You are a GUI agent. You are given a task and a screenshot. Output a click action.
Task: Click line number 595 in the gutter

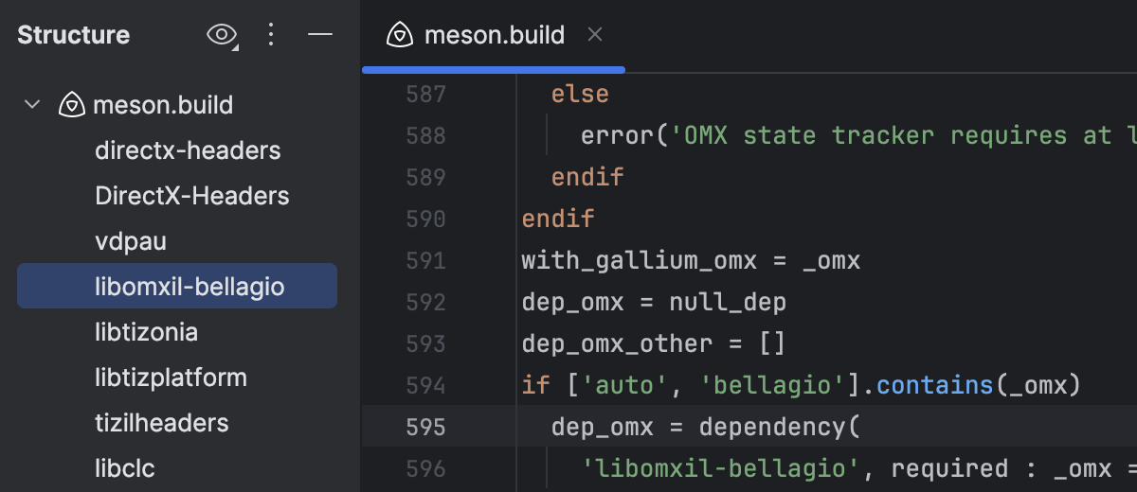coord(425,428)
